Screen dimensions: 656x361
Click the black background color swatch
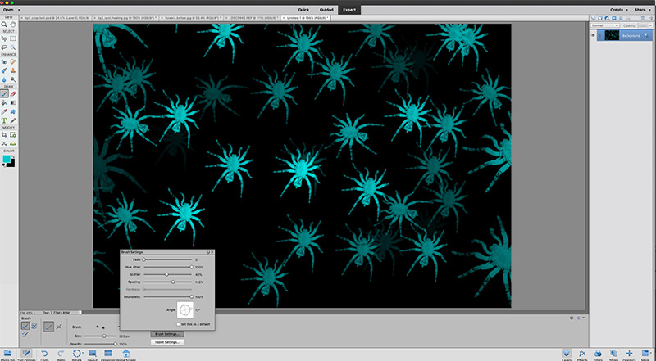[11, 164]
